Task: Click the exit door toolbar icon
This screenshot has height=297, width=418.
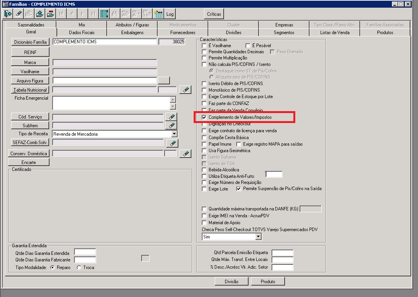Action: point(8,14)
